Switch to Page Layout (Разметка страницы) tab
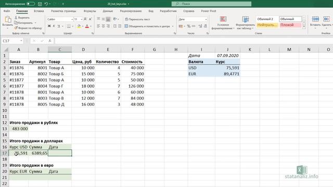 [63, 11]
